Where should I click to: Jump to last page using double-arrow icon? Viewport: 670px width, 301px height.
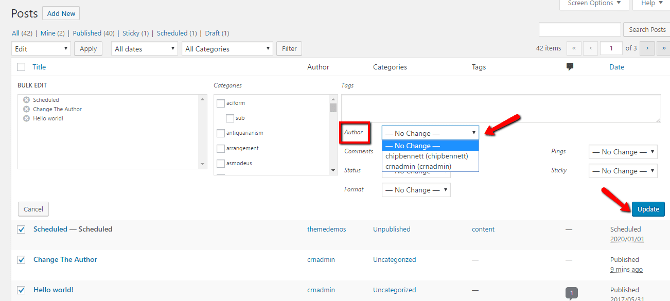coord(663,48)
